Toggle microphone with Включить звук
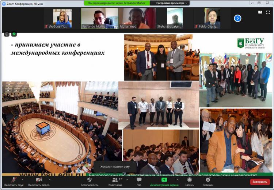The width and height of the screenshot is (274, 190). click(x=14, y=181)
